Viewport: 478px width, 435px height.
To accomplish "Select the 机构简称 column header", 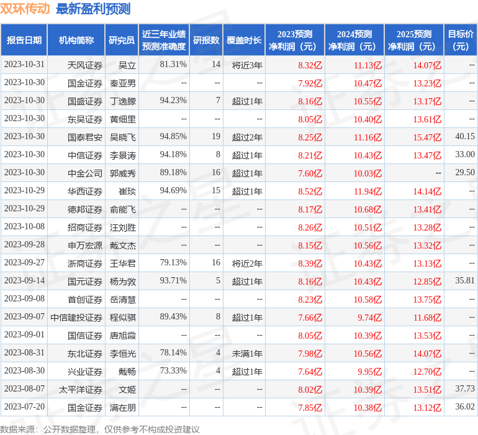I will [x=76, y=40].
